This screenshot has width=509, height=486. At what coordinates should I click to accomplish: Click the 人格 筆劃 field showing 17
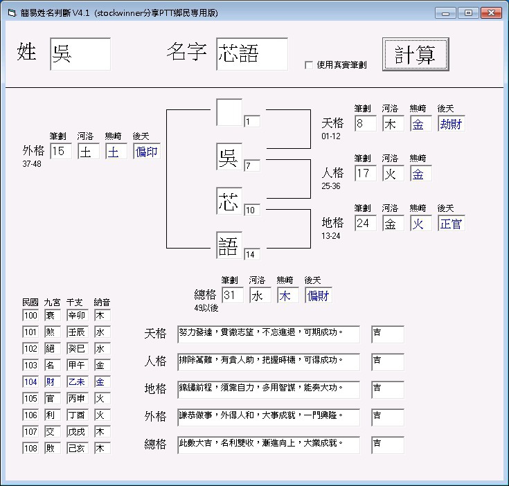366,173
